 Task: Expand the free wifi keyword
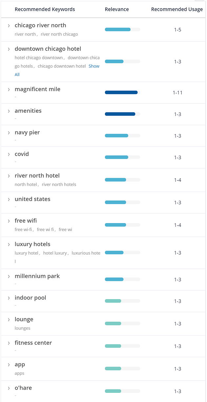tap(9, 221)
